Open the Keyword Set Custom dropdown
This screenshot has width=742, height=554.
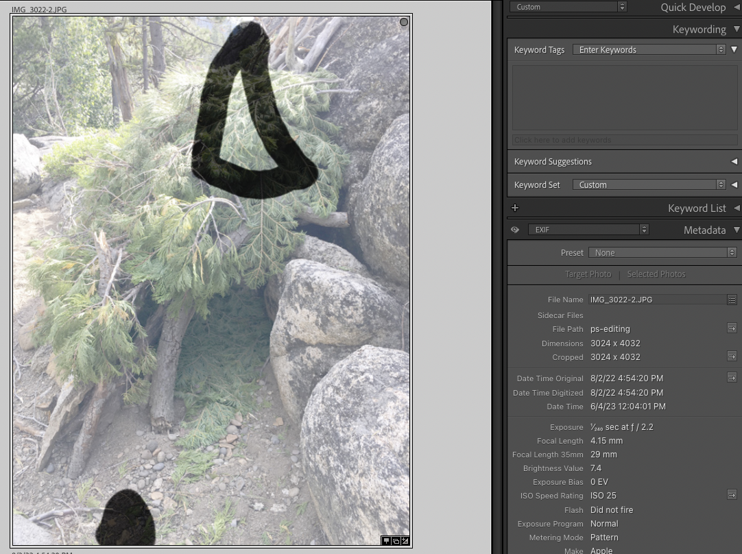pyautogui.click(x=649, y=184)
